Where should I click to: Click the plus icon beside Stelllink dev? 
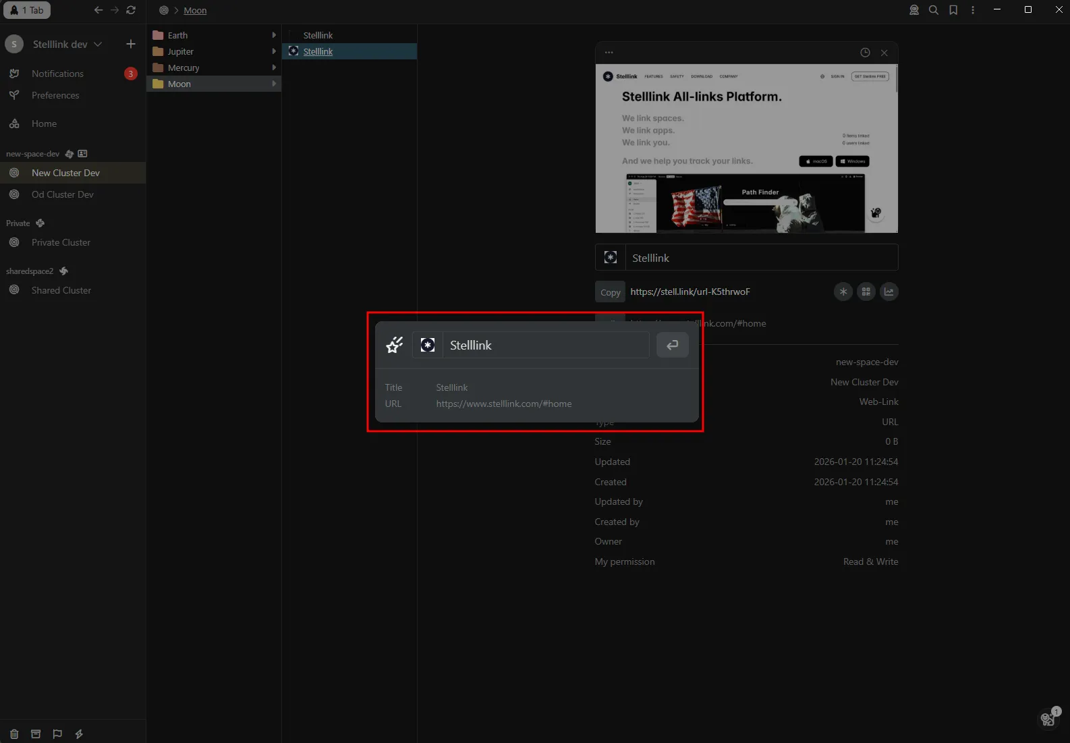point(131,44)
